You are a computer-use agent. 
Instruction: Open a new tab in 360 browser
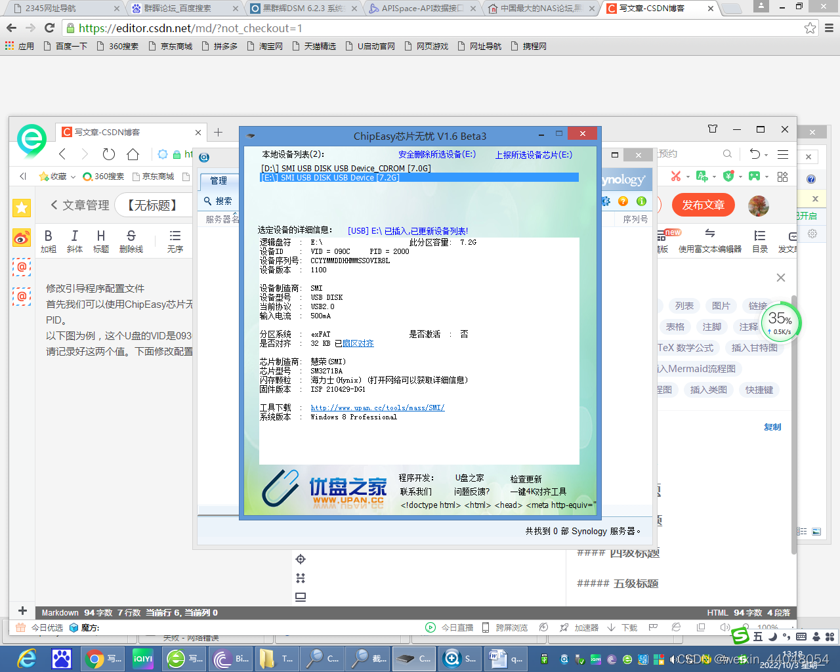point(219,132)
